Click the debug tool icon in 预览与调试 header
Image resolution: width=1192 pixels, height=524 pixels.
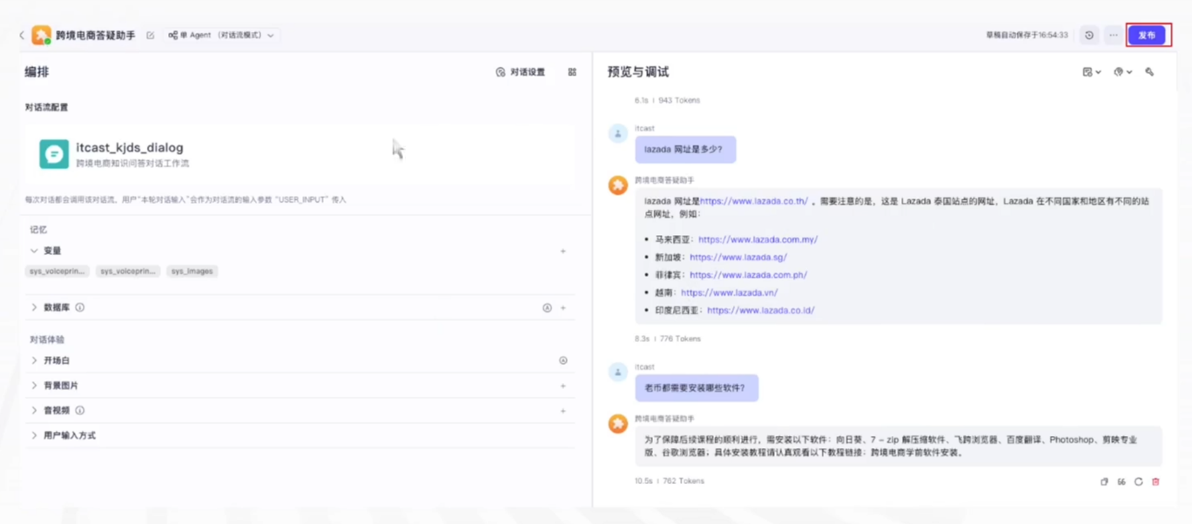(1149, 72)
